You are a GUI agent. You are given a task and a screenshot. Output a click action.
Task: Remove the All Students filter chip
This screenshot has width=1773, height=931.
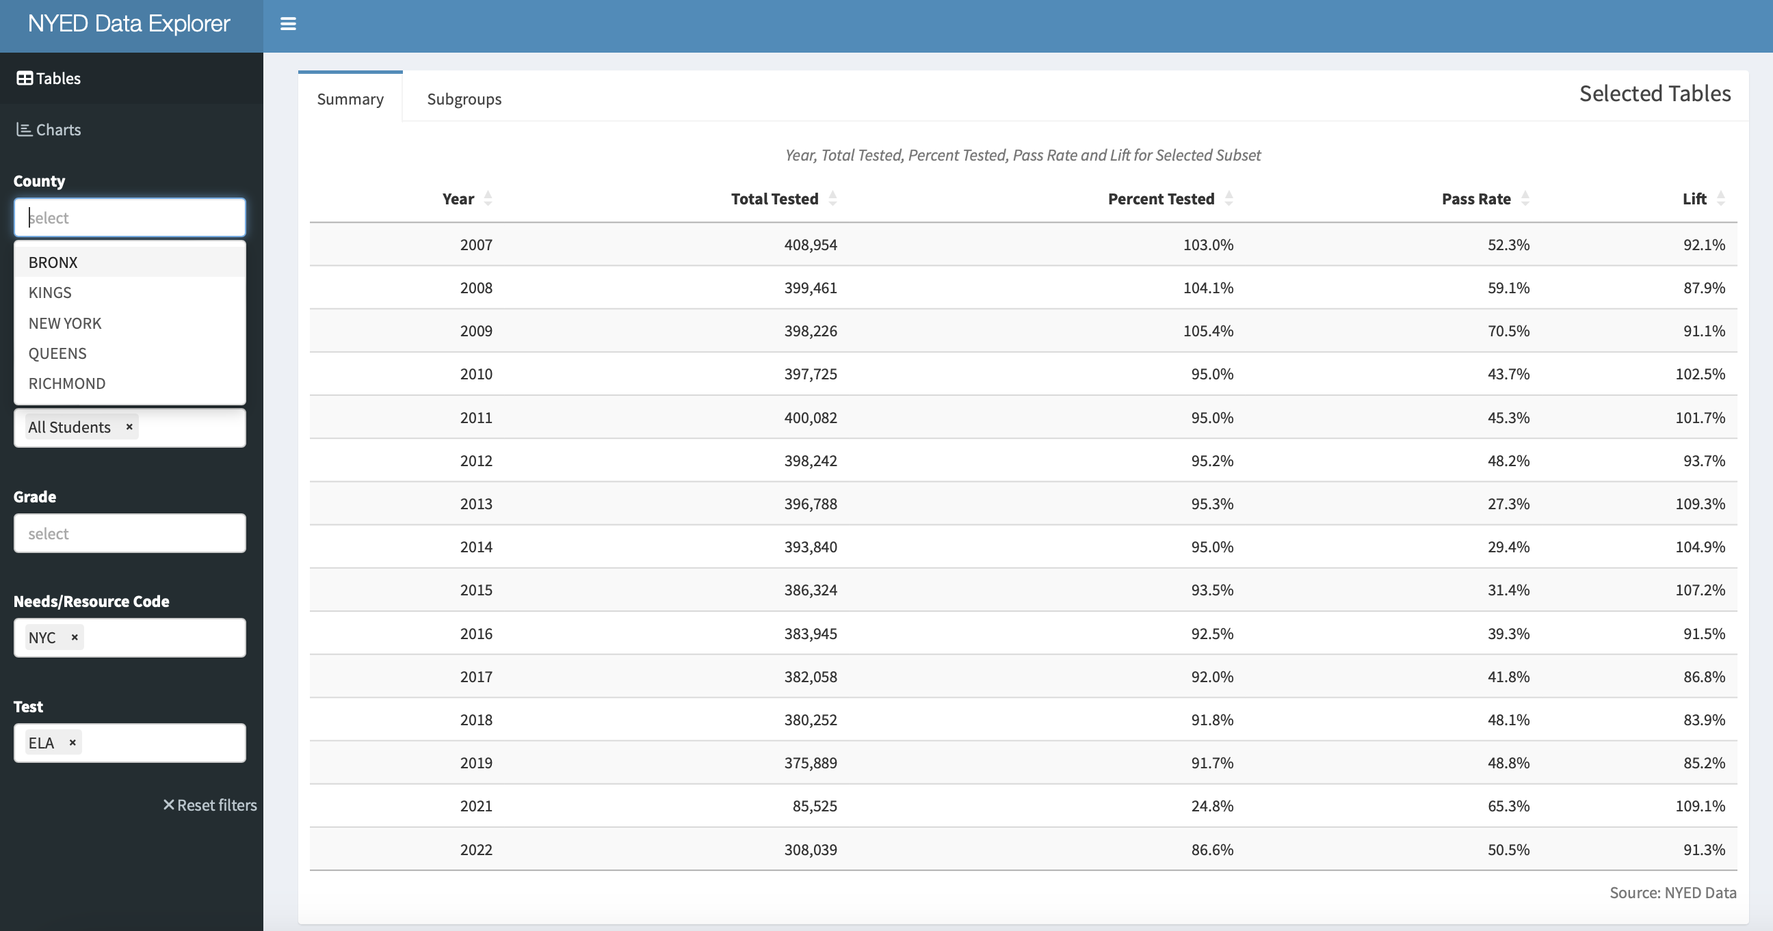pyautogui.click(x=128, y=427)
